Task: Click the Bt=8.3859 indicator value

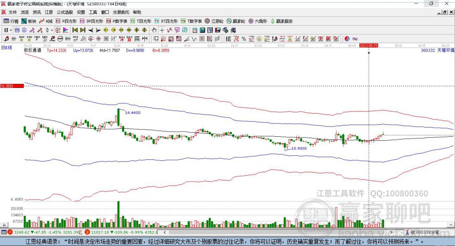Action: pyautogui.click(x=161, y=50)
